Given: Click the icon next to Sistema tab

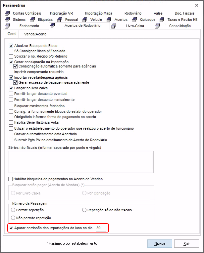Looking at the screenshot, I should 7,20.
